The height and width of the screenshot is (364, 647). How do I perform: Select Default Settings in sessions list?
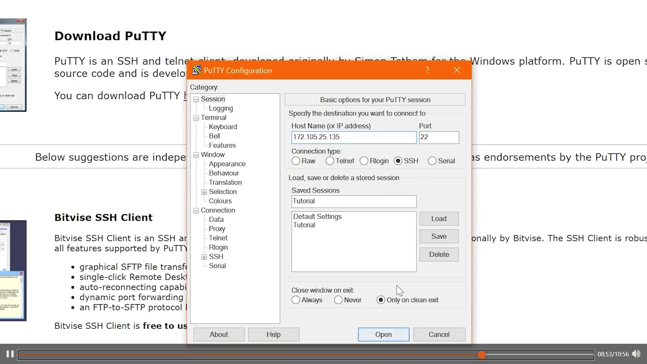coord(317,216)
